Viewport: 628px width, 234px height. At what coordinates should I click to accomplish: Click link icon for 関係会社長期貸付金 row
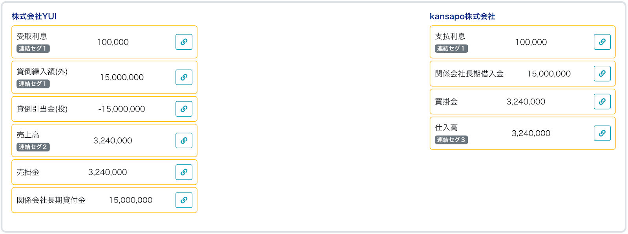tap(184, 200)
